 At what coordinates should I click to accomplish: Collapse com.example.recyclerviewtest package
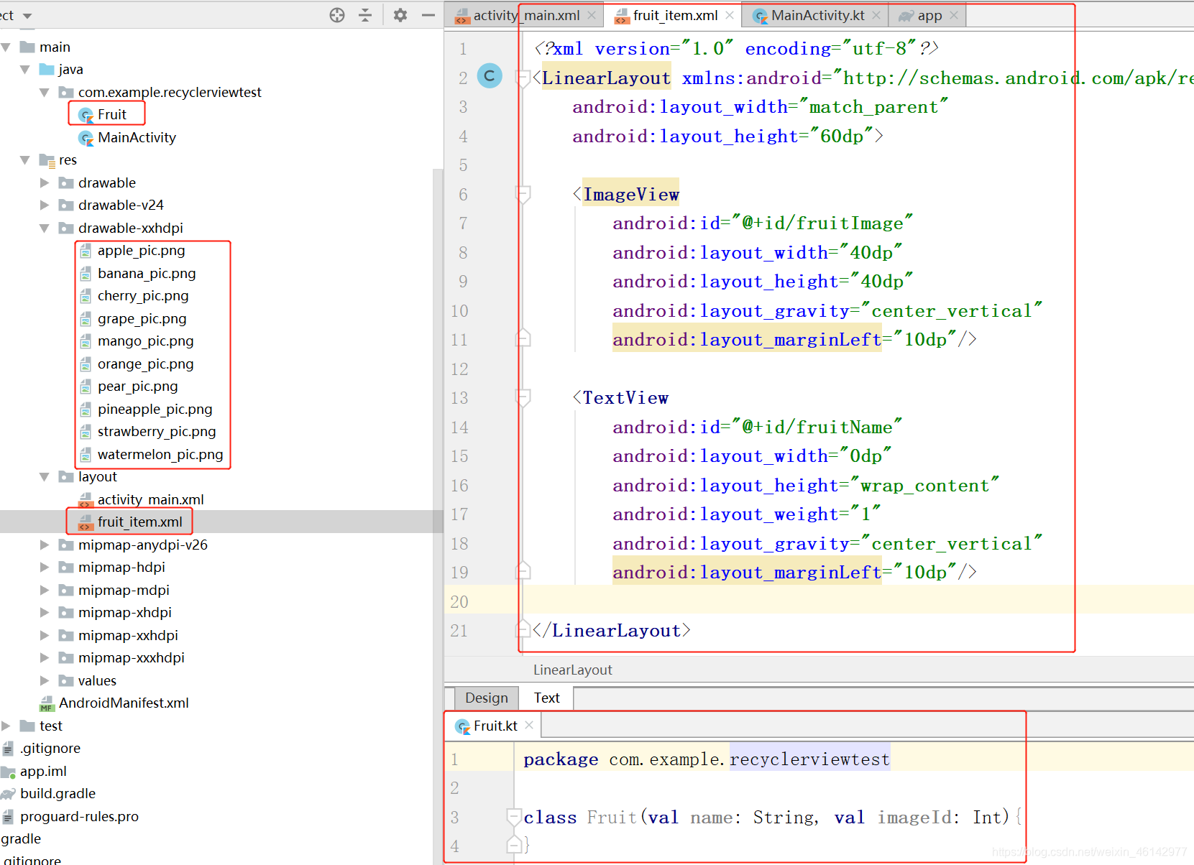45,93
